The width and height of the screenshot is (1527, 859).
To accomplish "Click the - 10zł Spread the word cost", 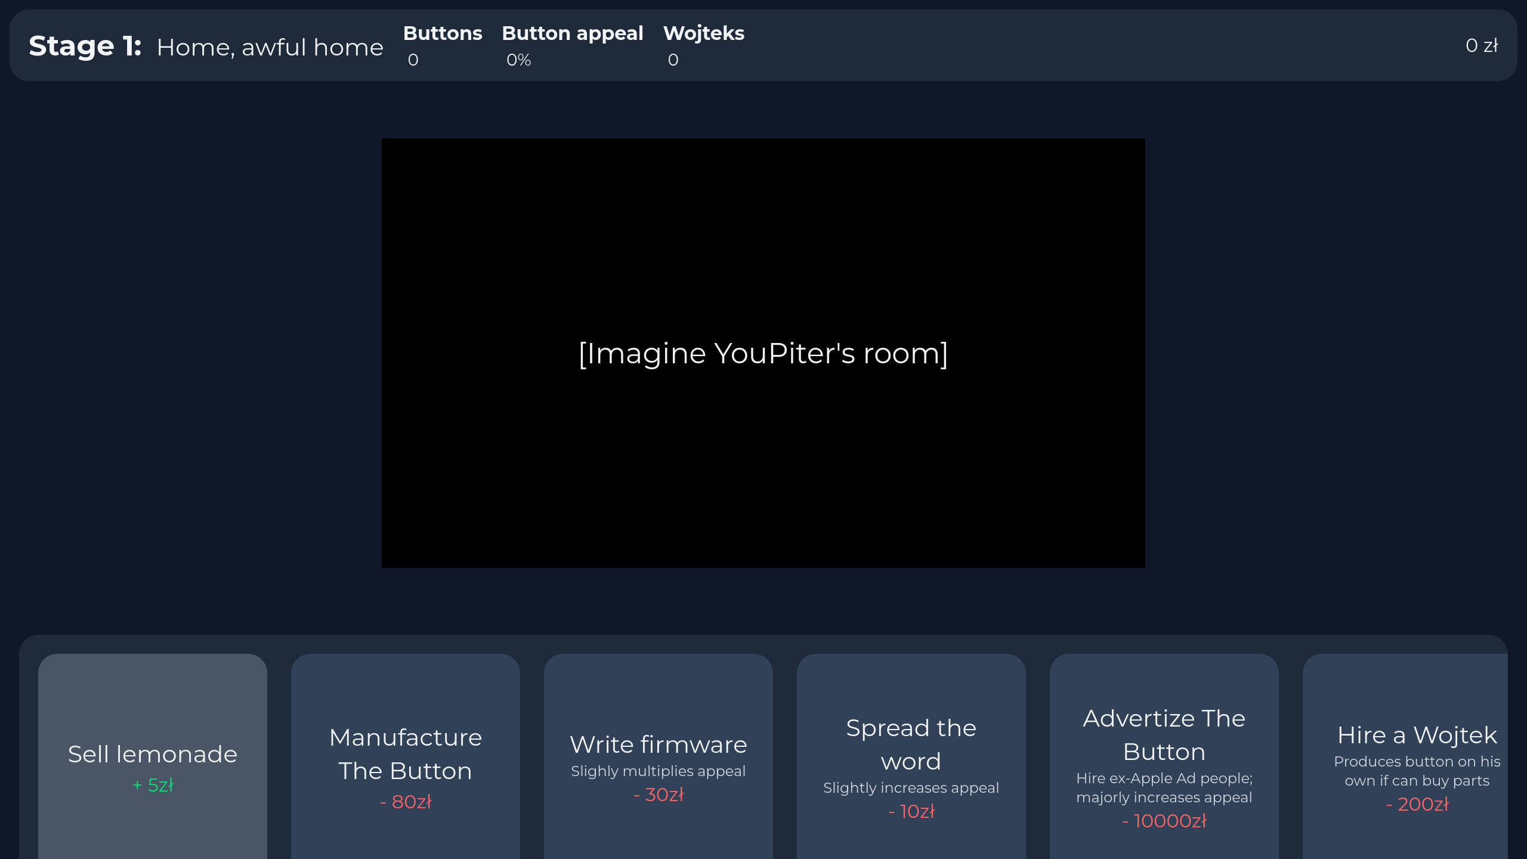I will 911,811.
